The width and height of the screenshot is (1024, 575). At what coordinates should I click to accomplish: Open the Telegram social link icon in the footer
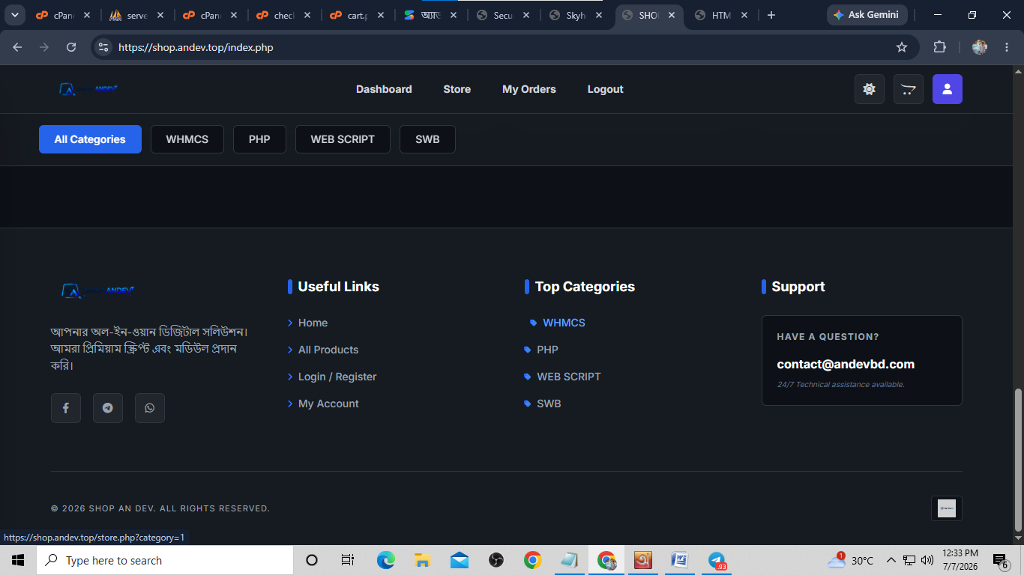tap(108, 408)
